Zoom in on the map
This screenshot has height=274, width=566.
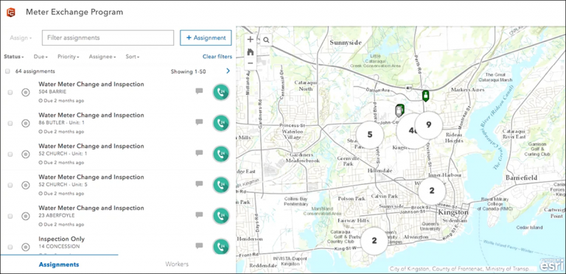pyautogui.click(x=250, y=40)
